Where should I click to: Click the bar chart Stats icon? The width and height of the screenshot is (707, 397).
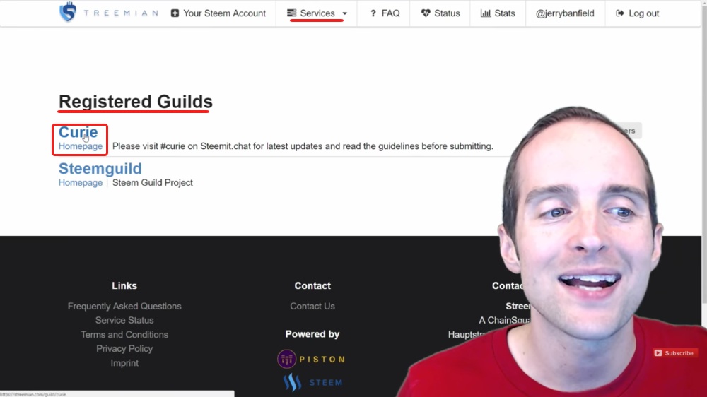click(x=486, y=13)
